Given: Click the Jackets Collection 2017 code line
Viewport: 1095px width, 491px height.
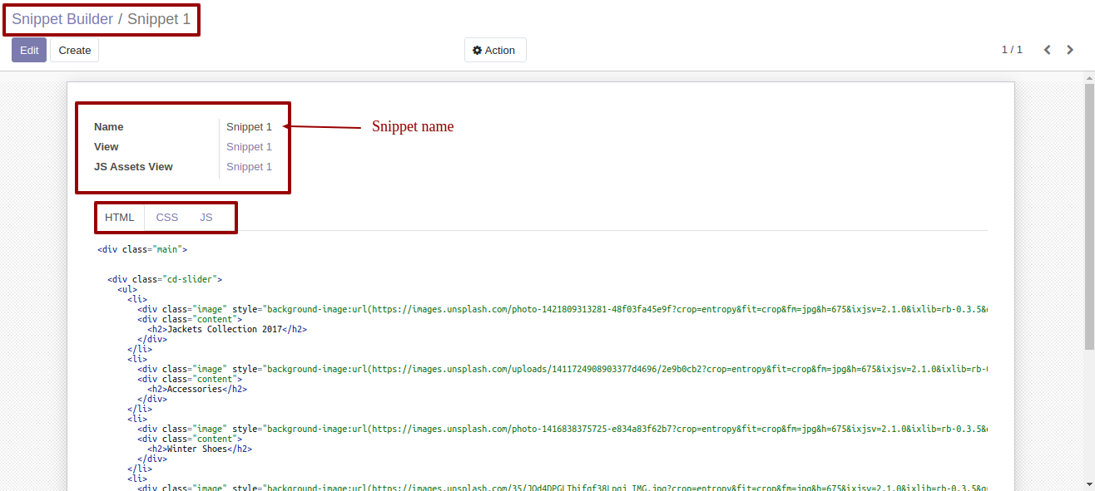Looking at the screenshot, I should pyautogui.click(x=226, y=329).
